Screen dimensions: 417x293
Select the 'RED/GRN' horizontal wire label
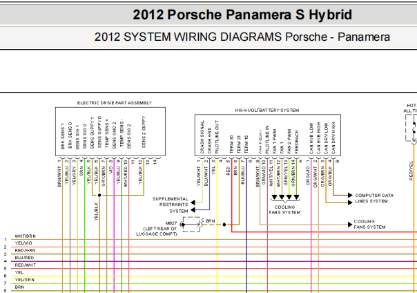click(x=25, y=250)
